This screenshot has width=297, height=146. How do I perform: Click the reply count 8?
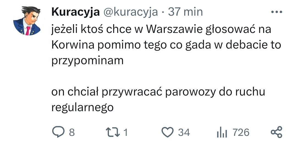(72, 132)
